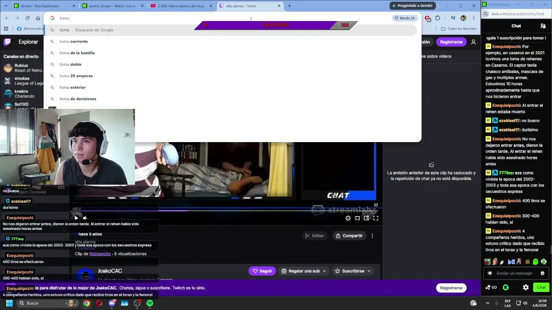This screenshot has width=552, height=310.
Task: Open Google Chrome from the taskbar
Action: tap(87, 303)
